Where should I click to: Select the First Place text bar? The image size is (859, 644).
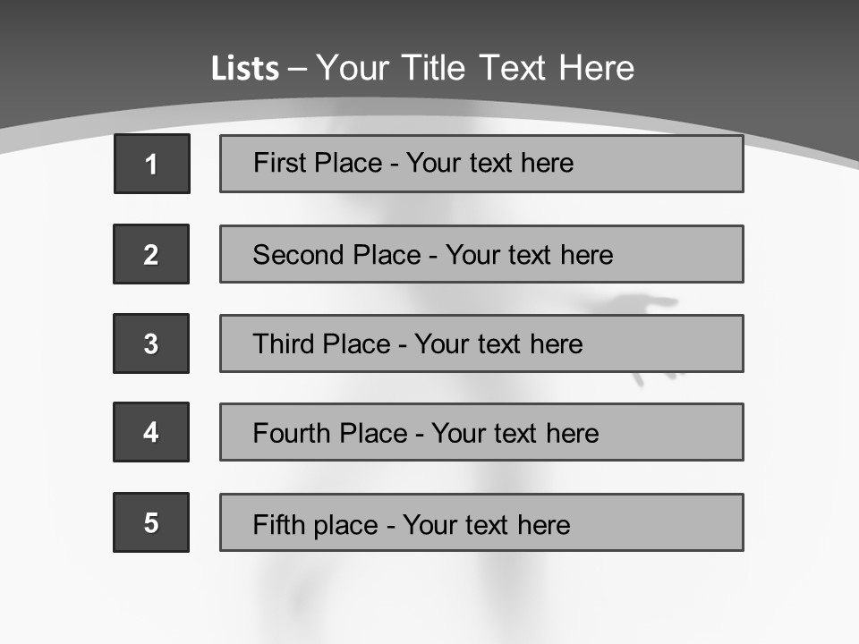[x=481, y=164]
